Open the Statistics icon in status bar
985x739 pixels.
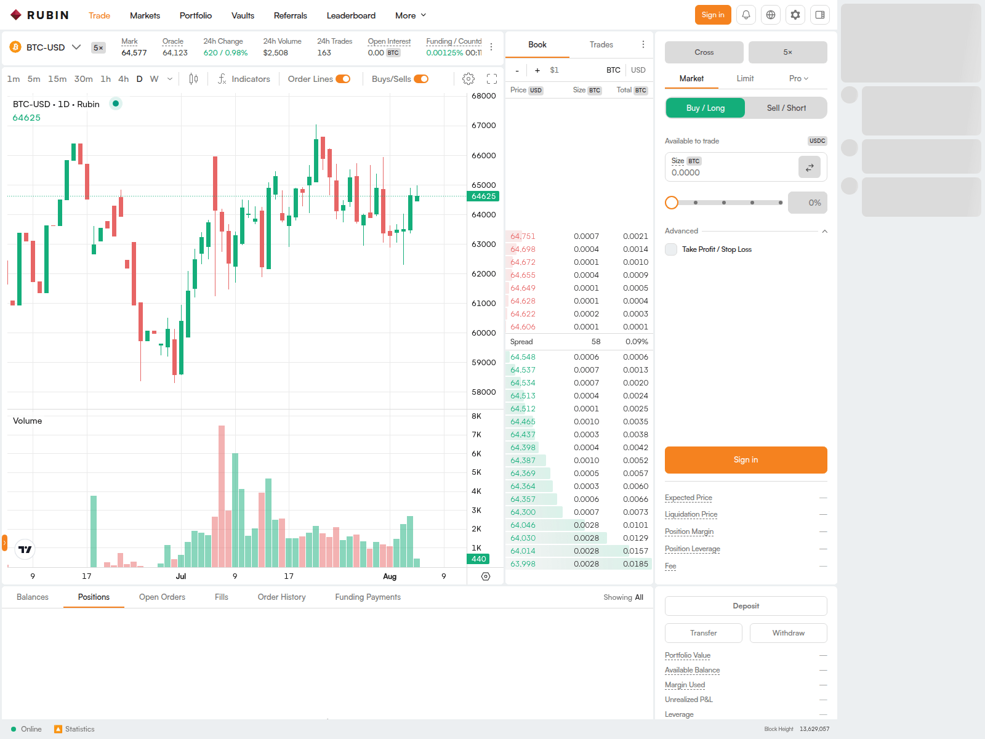58,729
